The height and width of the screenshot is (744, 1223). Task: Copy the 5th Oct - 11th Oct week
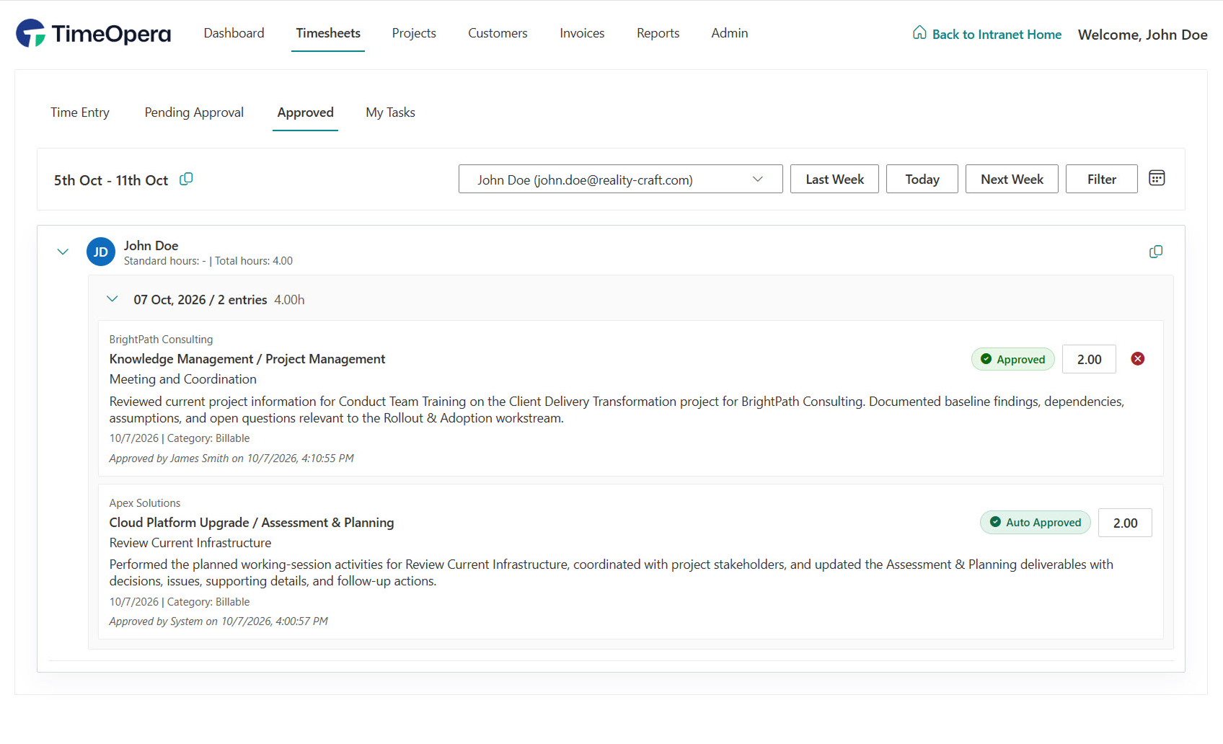pyautogui.click(x=186, y=179)
